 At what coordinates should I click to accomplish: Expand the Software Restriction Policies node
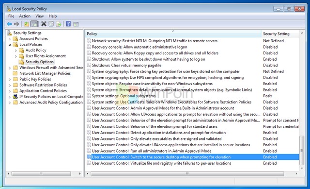[x=10, y=86]
